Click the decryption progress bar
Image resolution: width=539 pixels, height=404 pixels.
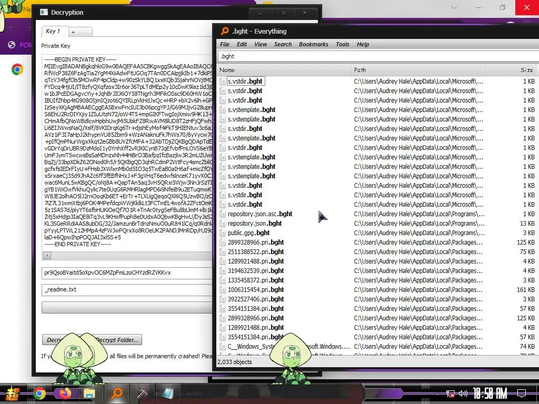coord(127,307)
